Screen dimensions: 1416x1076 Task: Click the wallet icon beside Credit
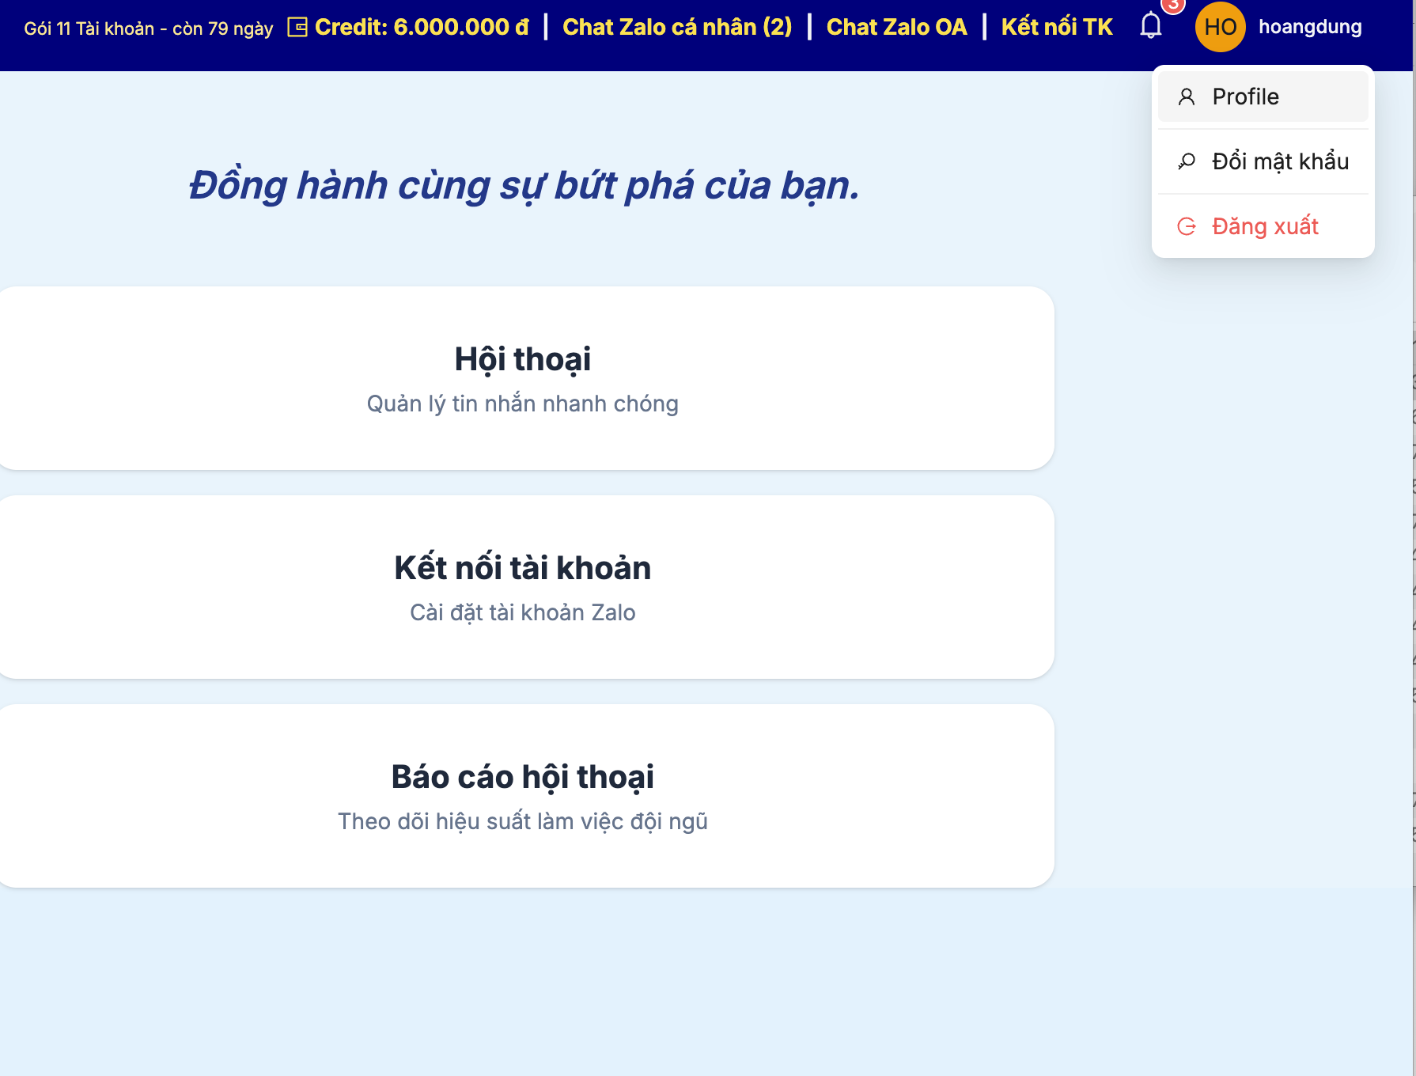coord(297,27)
